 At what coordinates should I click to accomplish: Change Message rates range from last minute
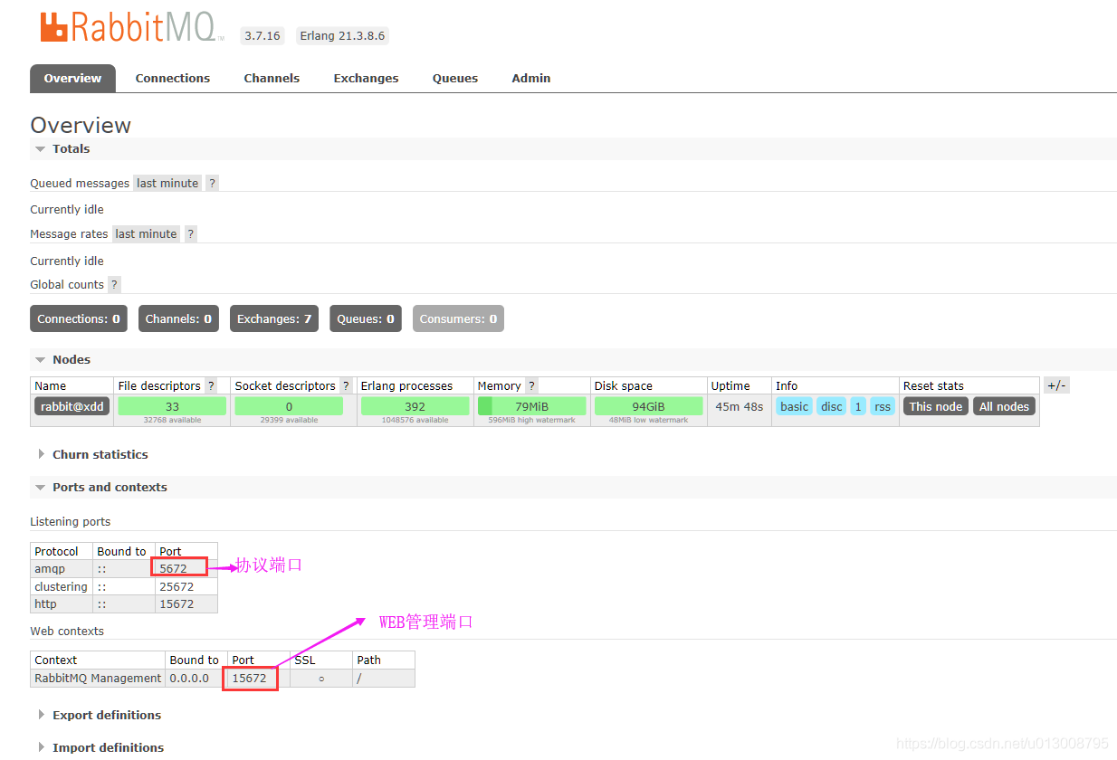[146, 233]
